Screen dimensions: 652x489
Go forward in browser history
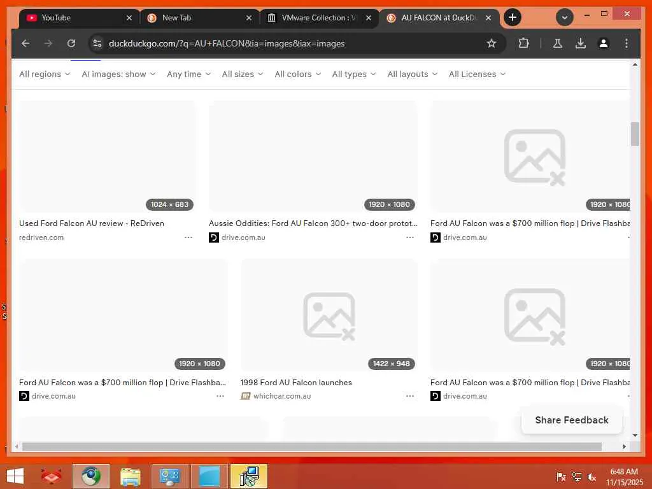click(x=48, y=43)
